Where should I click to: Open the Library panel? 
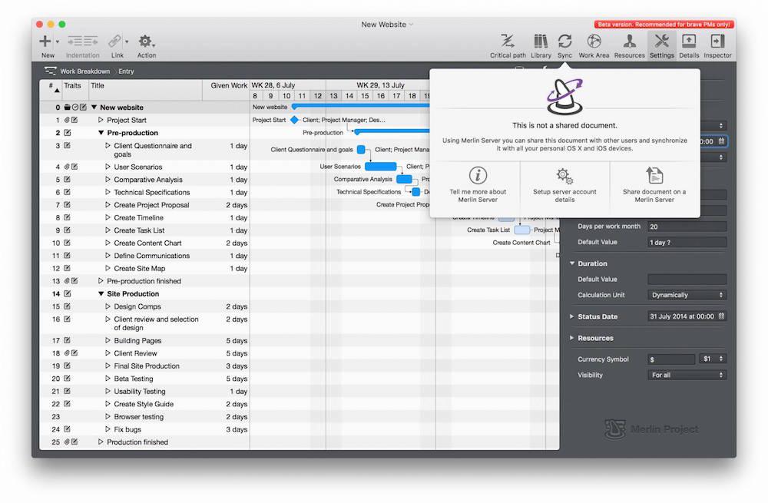pos(541,41)
